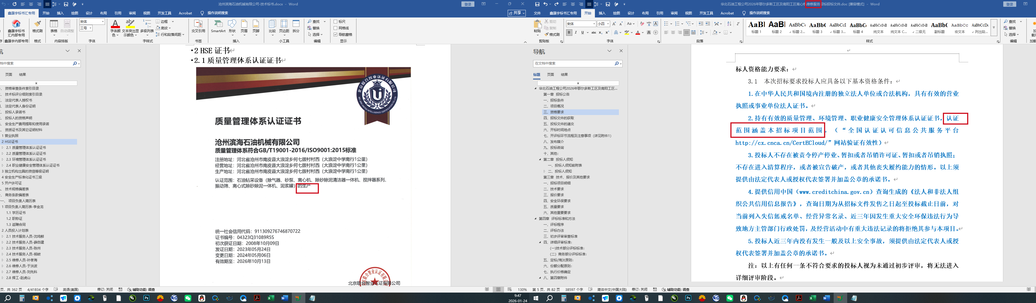This screenshot has width=1036, height=303.
Task: Click Undo in right Word window toolbar
Action: coord(546,4)
